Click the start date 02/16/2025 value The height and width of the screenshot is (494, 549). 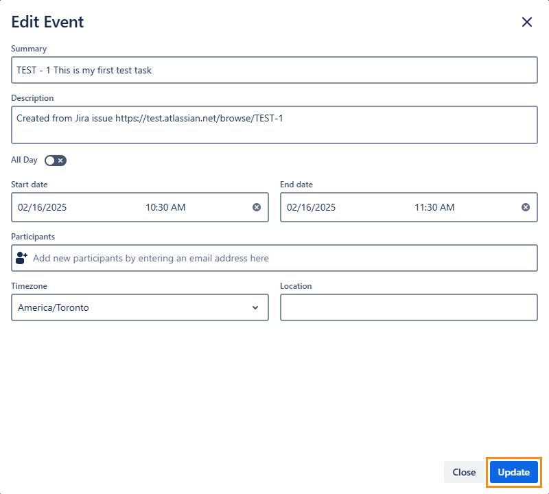point(43,207)
